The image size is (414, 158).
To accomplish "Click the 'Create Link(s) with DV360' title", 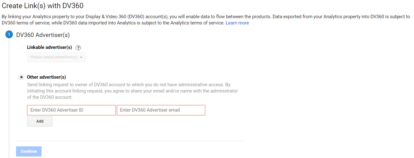I will tap(43, 5).
